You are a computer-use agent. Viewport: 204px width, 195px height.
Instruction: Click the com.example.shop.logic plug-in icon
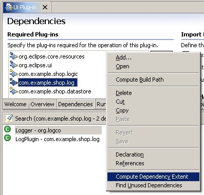pos(14,73)
